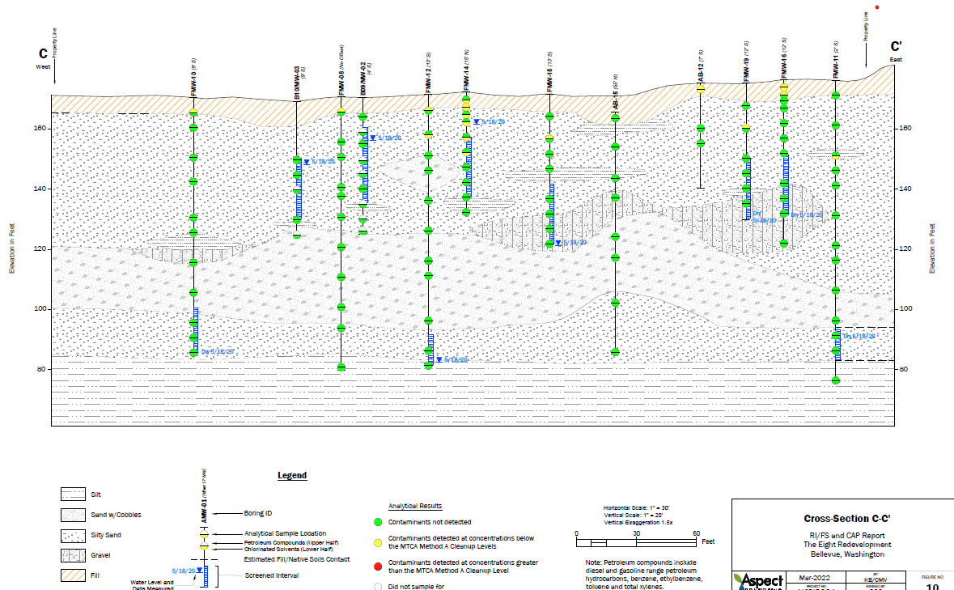This screenshot has height=590, width=954.
Task: Click the Sand w/Cobbles pattern legend box
Action: point(75,515)
